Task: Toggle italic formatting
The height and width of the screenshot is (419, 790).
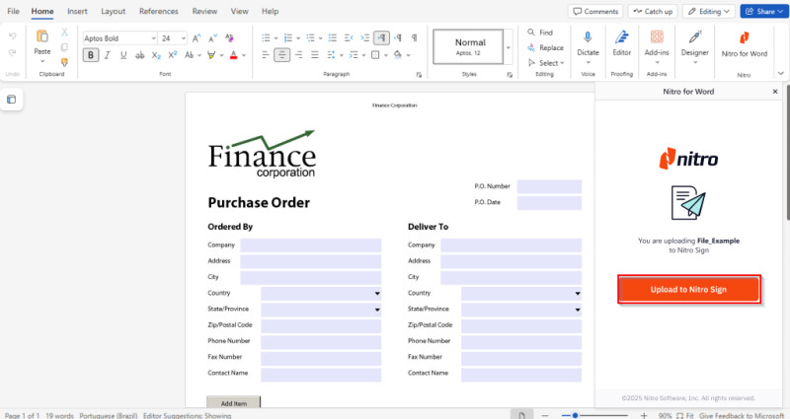Action: click(108, 55)
